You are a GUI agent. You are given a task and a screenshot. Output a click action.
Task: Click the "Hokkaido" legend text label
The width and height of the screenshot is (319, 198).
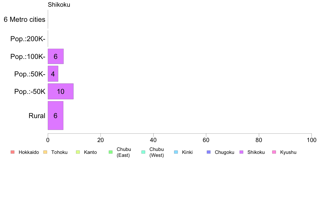(x=29, y=152)
